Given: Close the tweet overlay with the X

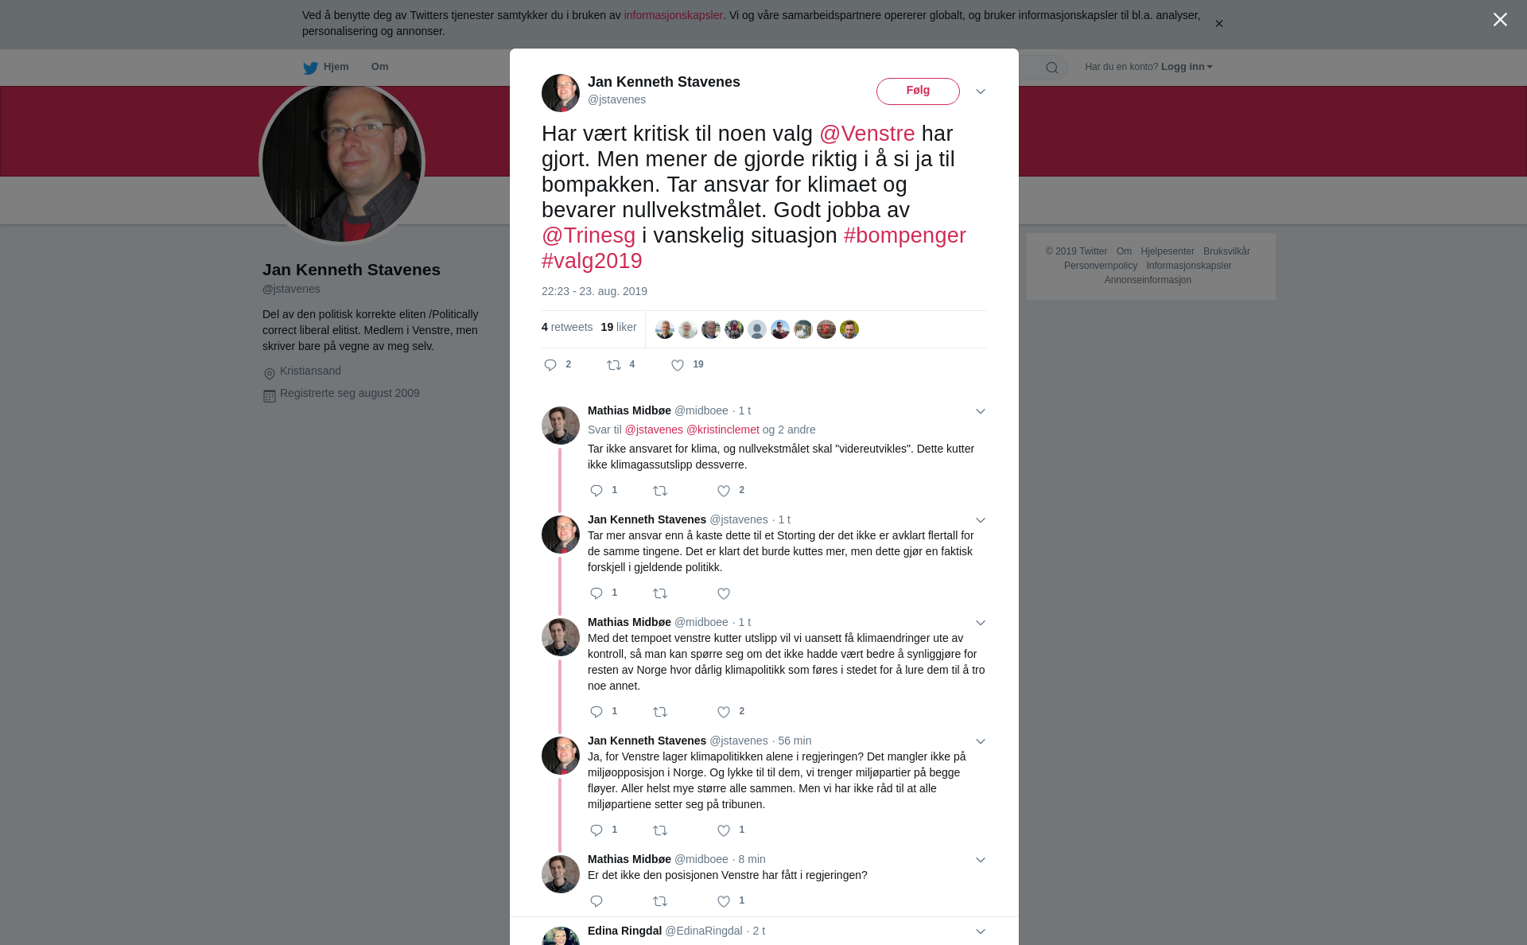Looking at the screenshot, I should pyautogui.click(x=1500, y=20).
